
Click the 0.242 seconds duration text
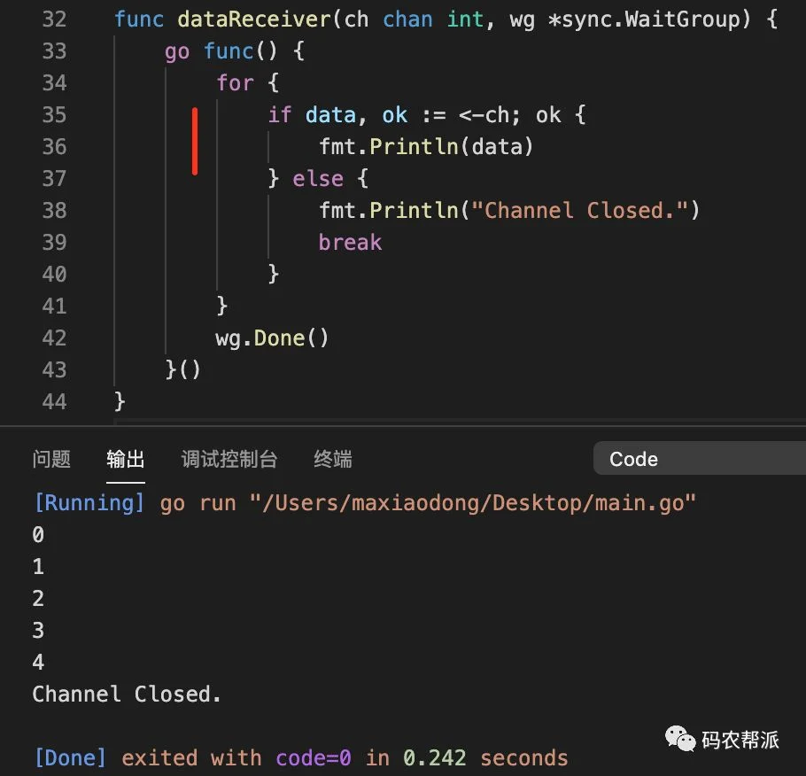(485, 758)
